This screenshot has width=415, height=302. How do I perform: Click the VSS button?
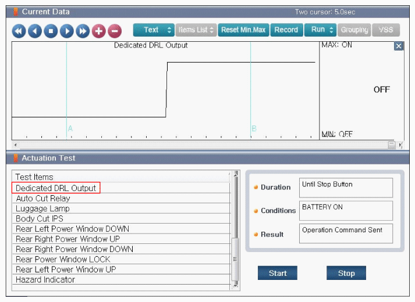pos(386,30)
